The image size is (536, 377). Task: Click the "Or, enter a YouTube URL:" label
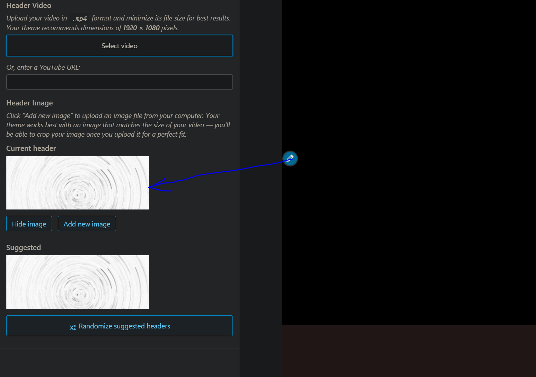click(x=43, y=67)
